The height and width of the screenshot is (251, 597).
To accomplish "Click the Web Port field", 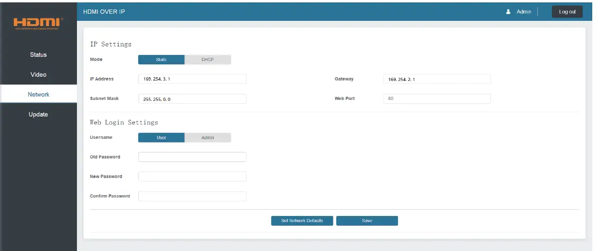I will [437, 99].
